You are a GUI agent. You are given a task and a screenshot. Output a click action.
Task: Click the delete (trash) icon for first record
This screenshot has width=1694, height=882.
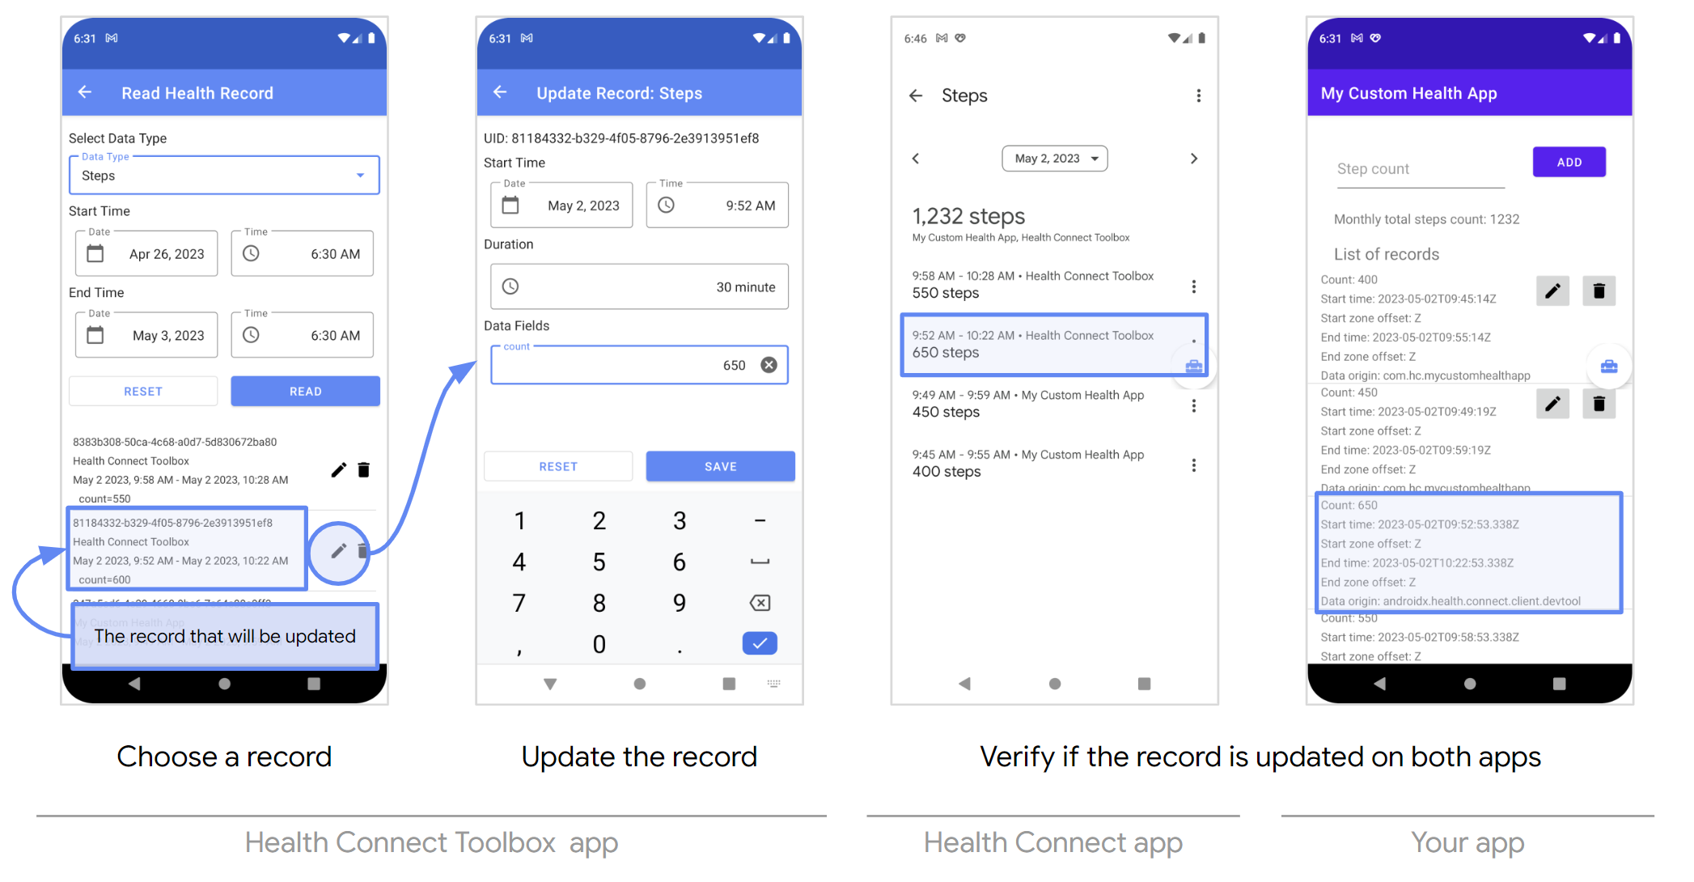pos(365,469)
